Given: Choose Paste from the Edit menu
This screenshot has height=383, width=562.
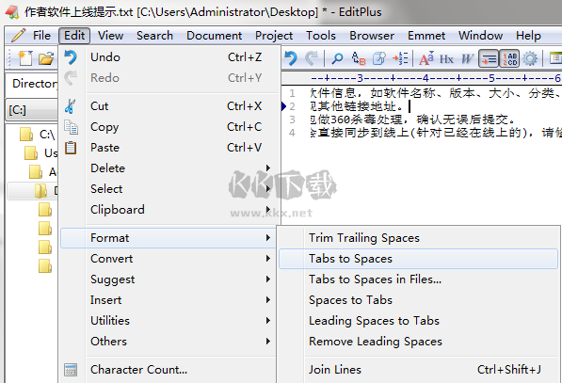Looking at the screenshot, I should [169, 147].
